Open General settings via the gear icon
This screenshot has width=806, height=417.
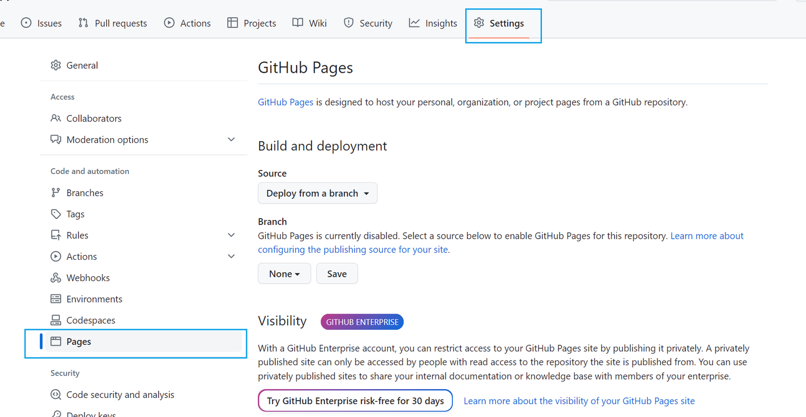56,65
